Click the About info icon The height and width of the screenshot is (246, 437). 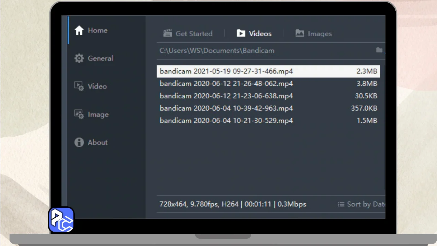tap(79, 142)
